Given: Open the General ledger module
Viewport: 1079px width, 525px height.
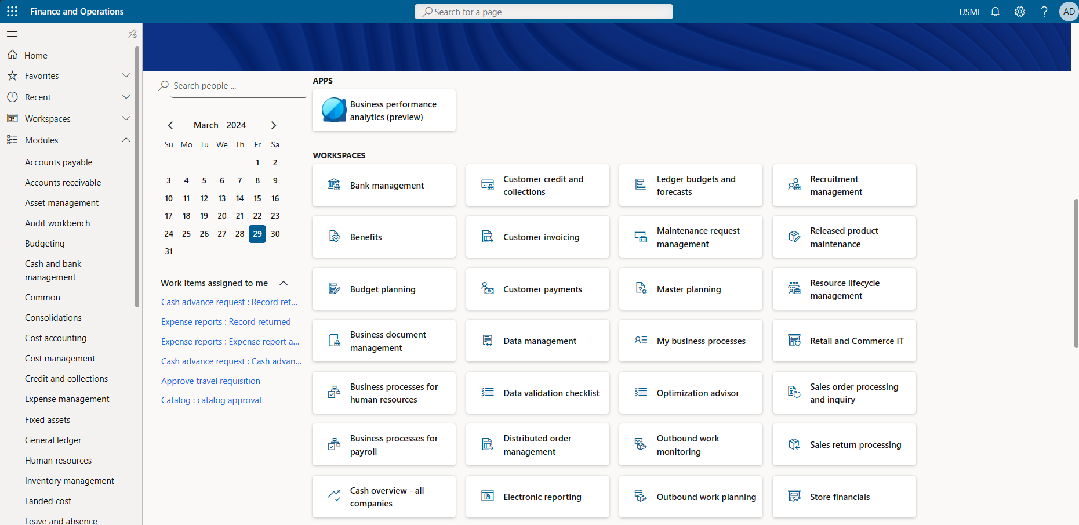Looking at the screenshot, I should (x=53, y=440).
